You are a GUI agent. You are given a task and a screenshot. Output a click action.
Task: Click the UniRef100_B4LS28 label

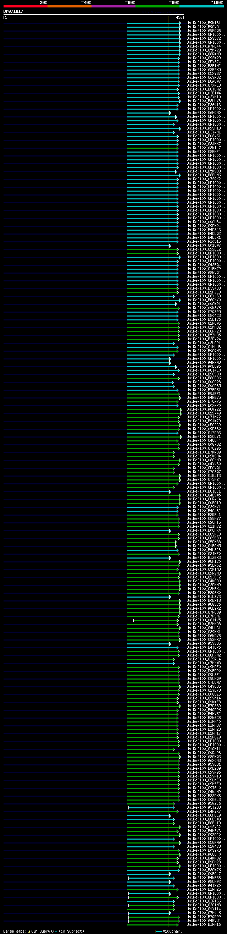(x=204, y=550)
